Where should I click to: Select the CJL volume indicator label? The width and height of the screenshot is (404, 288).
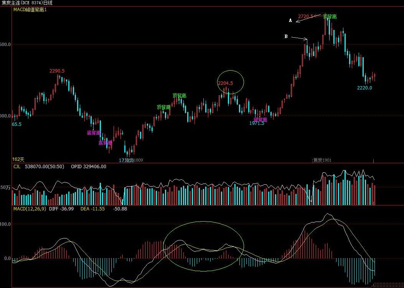click(17, 167)
